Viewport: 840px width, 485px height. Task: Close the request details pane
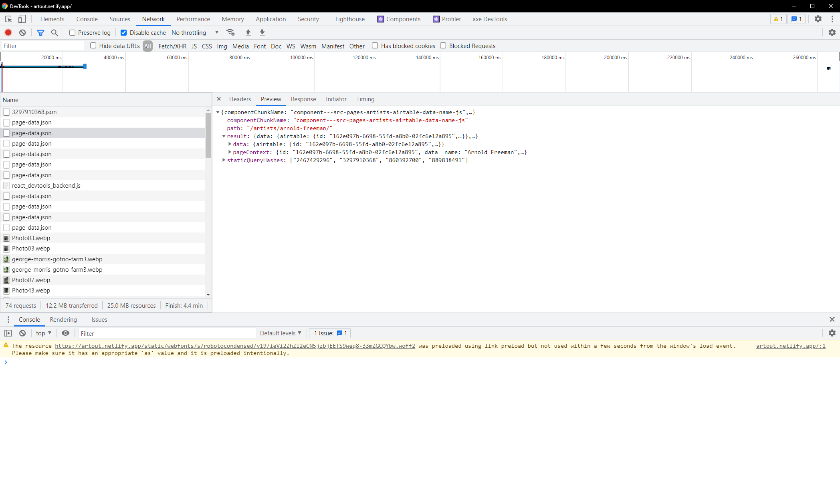(x=219, y=99)
